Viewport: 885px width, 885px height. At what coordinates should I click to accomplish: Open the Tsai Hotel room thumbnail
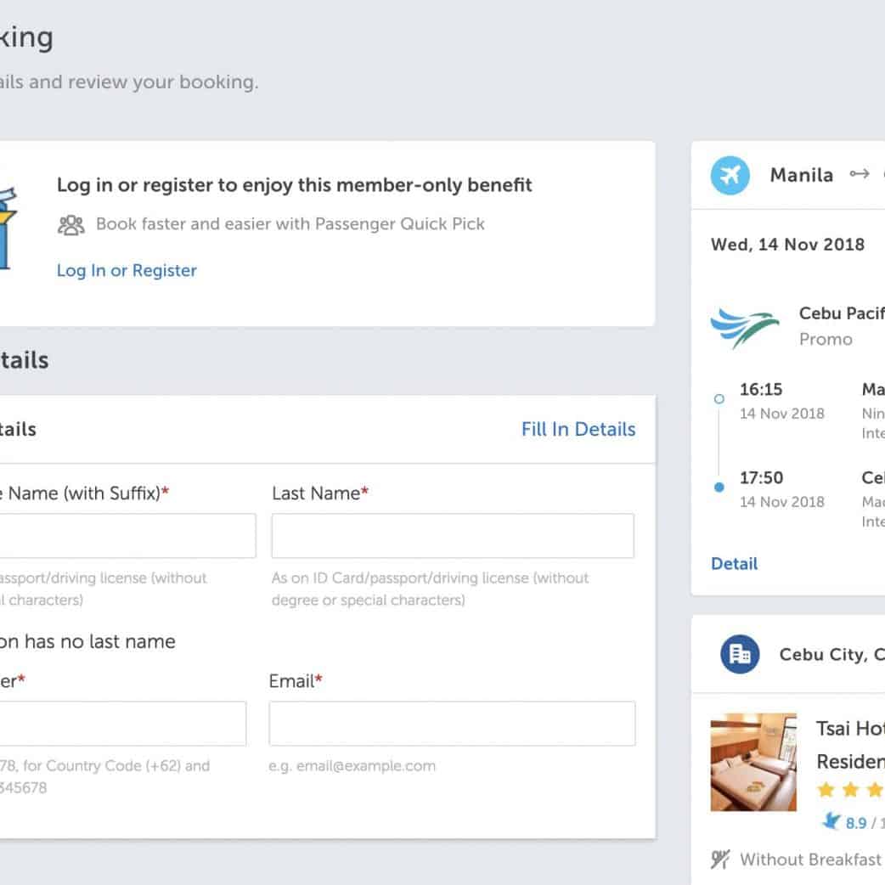pos(753,762)
